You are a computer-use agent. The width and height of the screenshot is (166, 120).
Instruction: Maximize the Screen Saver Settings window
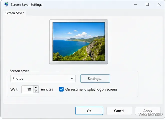tap(147, 4)
